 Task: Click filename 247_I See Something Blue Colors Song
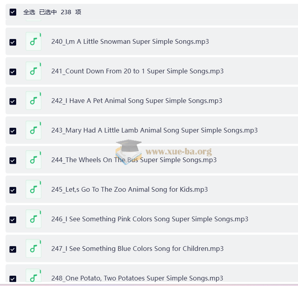pyautogui.click(x=137, y=249)
